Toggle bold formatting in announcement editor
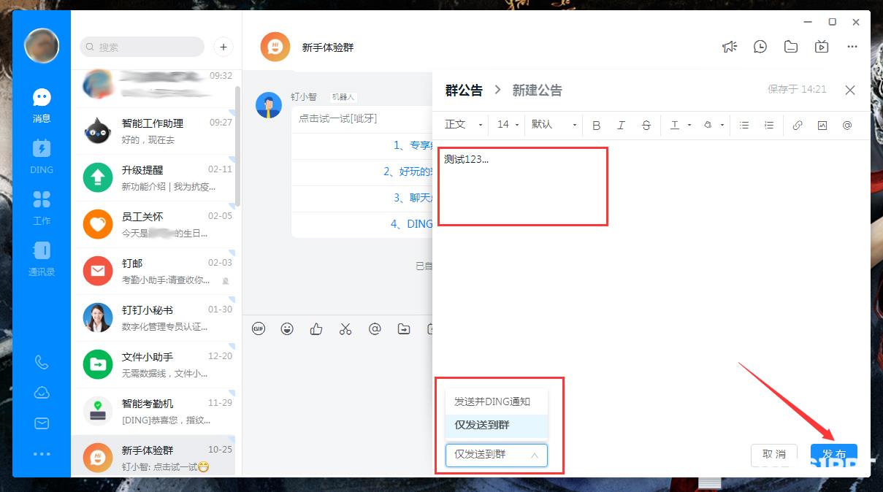This screenshot has width=883, height=492. coord(596,125)
